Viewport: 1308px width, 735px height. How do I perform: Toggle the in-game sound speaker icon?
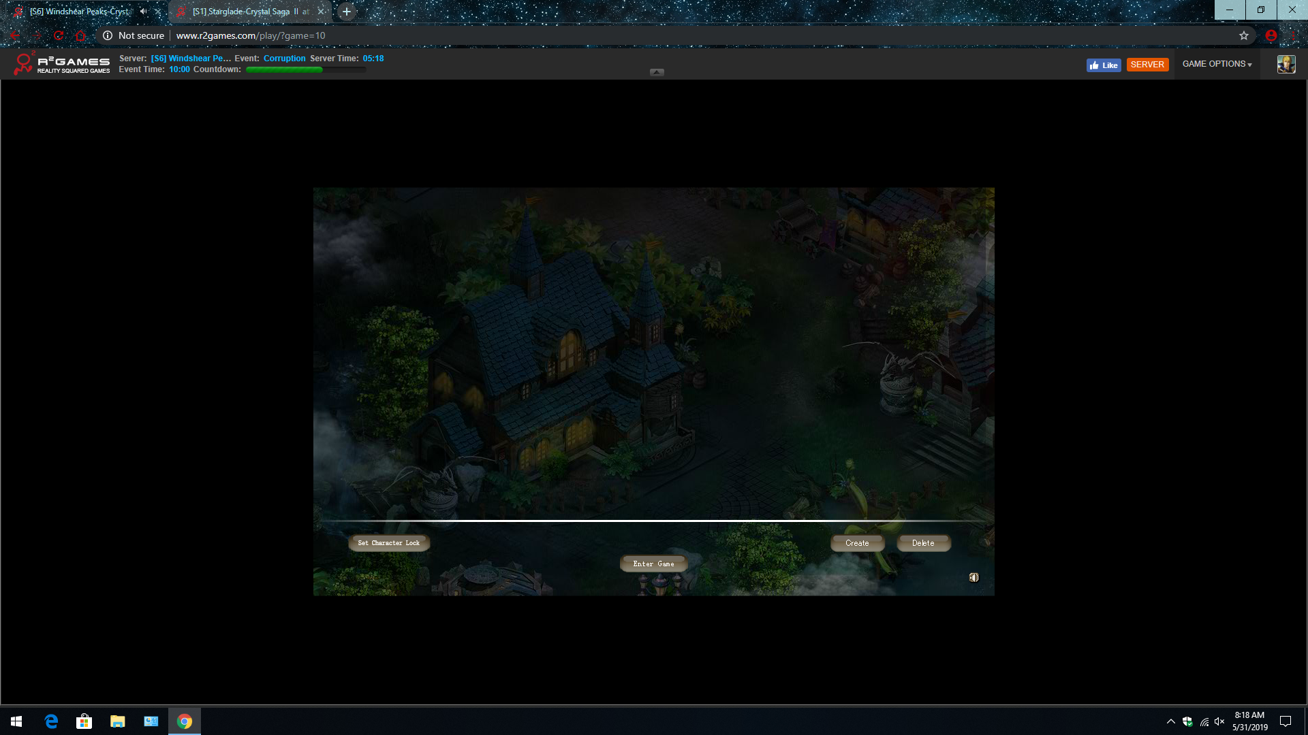pyautogui.click(x=974, y=577)
